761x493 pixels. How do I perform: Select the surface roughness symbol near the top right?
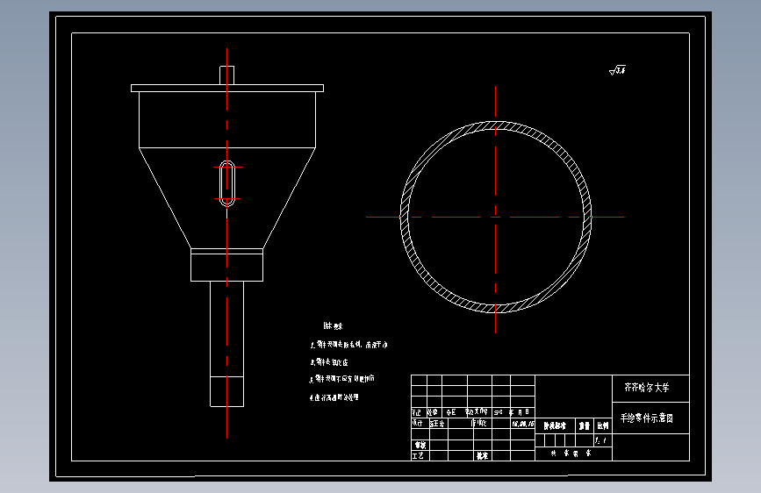pyautogui.click(x=617, y=70)
